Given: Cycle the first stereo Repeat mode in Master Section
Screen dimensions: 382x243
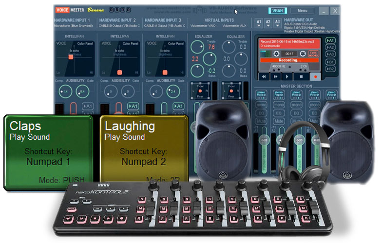Looking at the screenshot, I should pos(261,95).
